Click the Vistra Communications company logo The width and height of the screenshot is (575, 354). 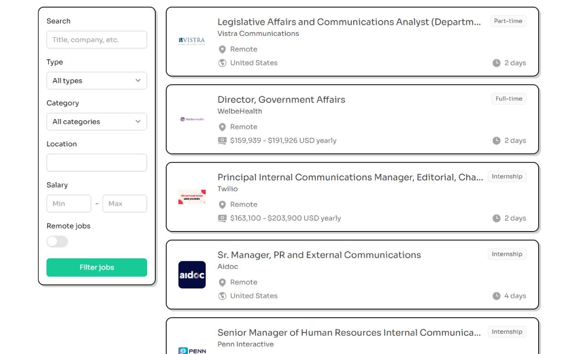(192, 42)
